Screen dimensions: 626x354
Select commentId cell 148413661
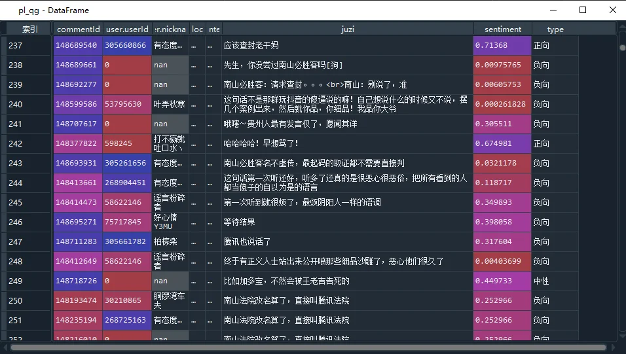78,183
